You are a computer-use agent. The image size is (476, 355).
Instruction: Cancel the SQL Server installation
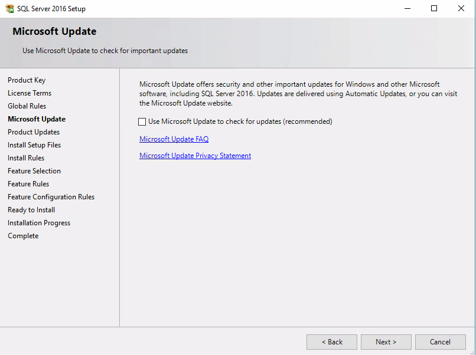point(440,341)
